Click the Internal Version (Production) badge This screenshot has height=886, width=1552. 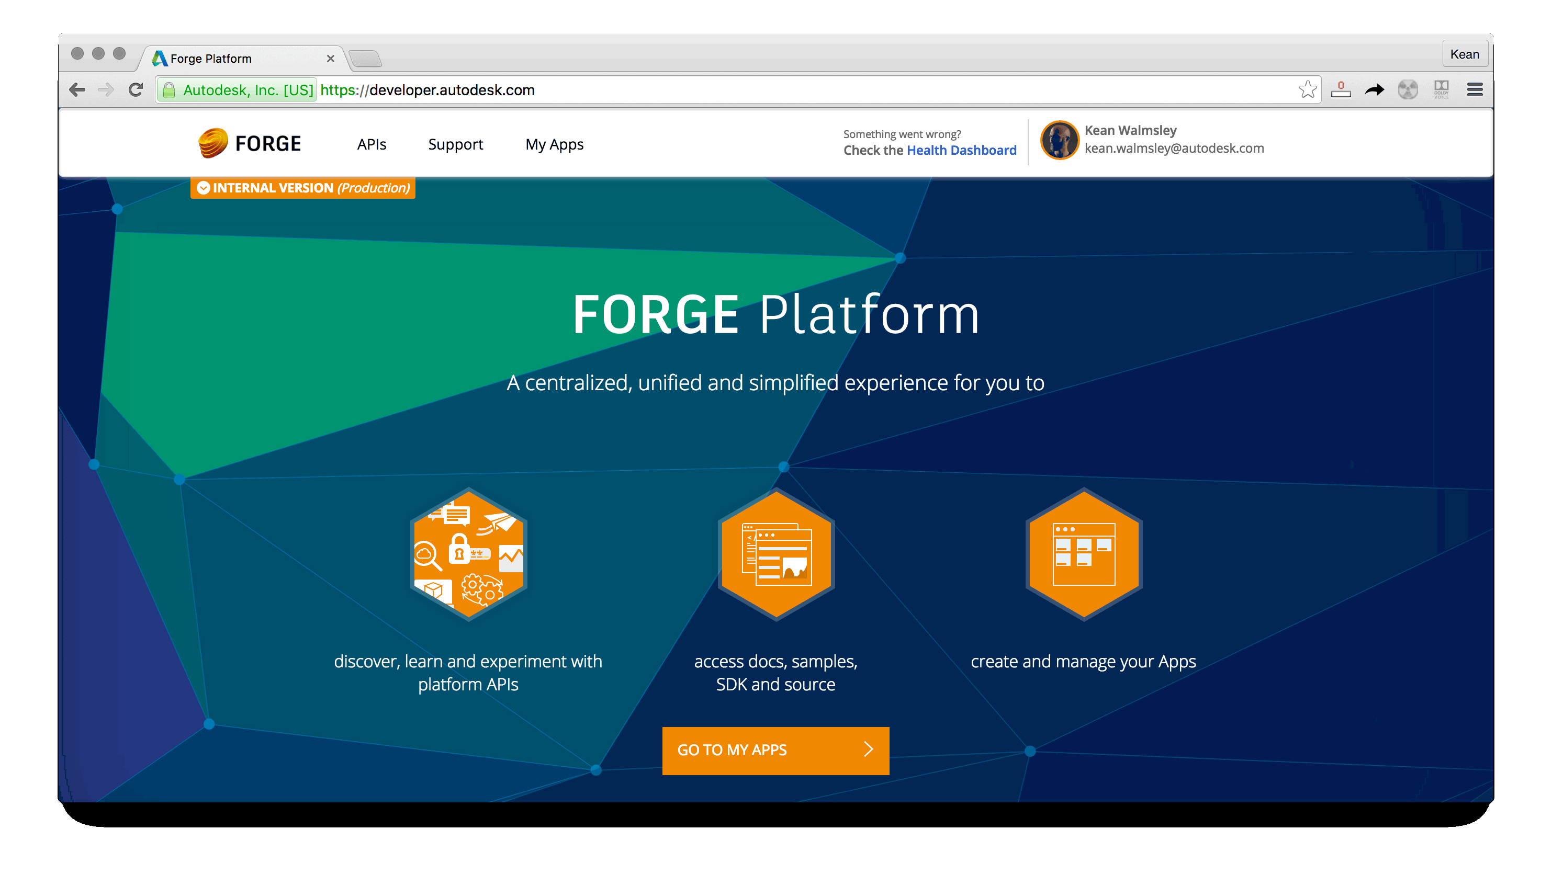tap(302, 188)
